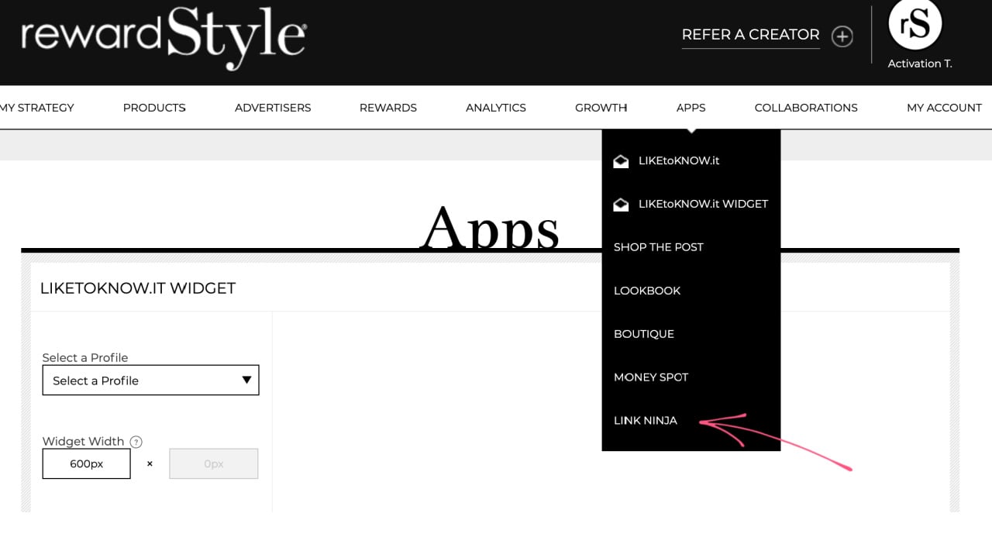Open Lookbook from the Apps menu

tap(647, 291)
